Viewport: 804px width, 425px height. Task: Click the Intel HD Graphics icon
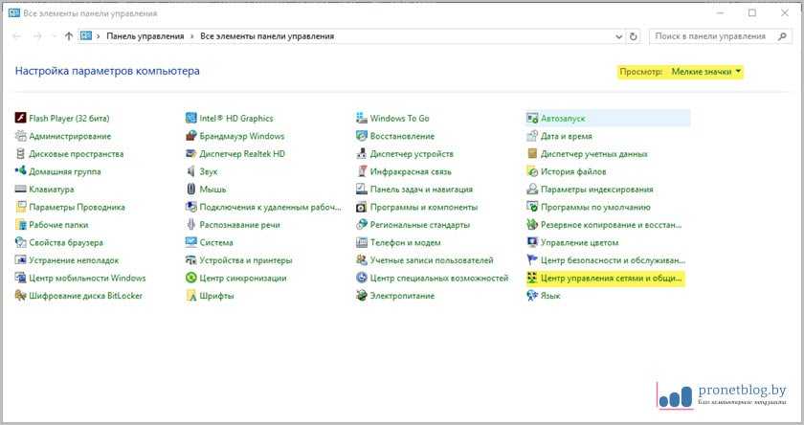click(191, 119)
